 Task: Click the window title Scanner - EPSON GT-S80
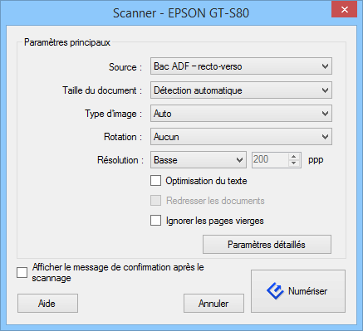point(181,13)
